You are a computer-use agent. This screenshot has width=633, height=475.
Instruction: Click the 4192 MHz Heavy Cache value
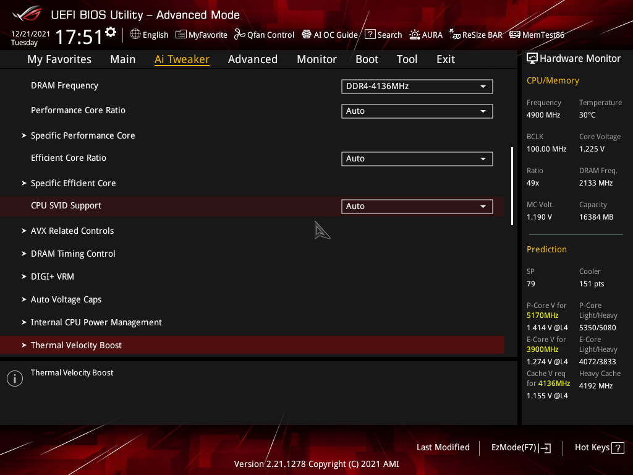coord(596,386)
